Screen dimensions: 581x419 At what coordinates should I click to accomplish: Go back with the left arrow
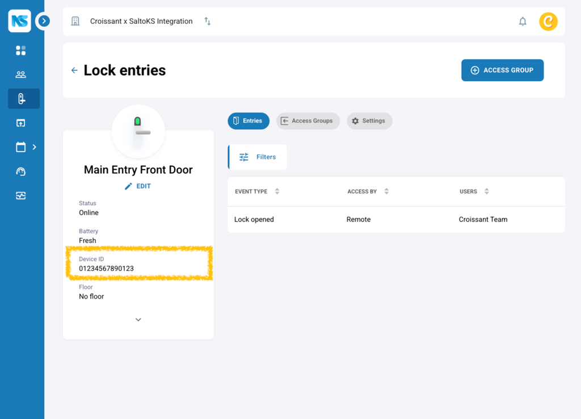(x=74, y=70)
